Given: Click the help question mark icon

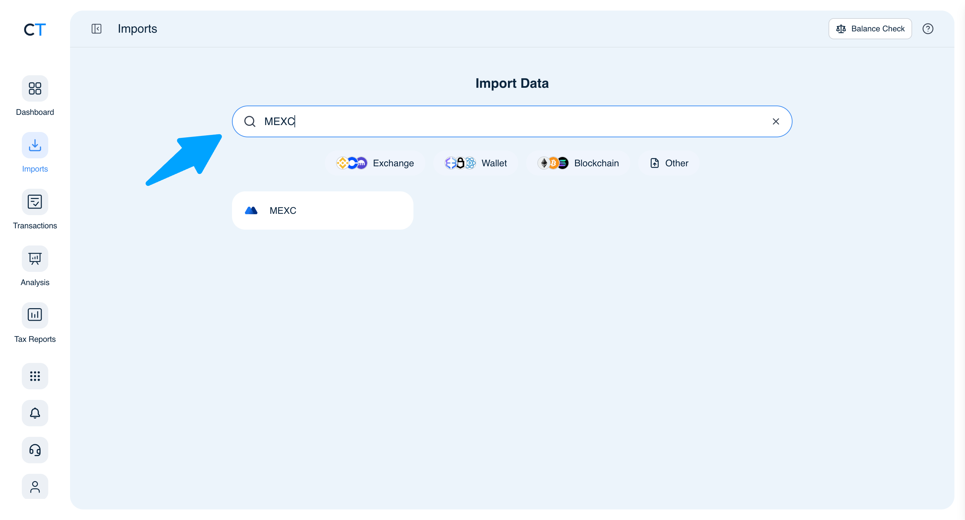Looking at the screenshot, I should coord(928,29).
